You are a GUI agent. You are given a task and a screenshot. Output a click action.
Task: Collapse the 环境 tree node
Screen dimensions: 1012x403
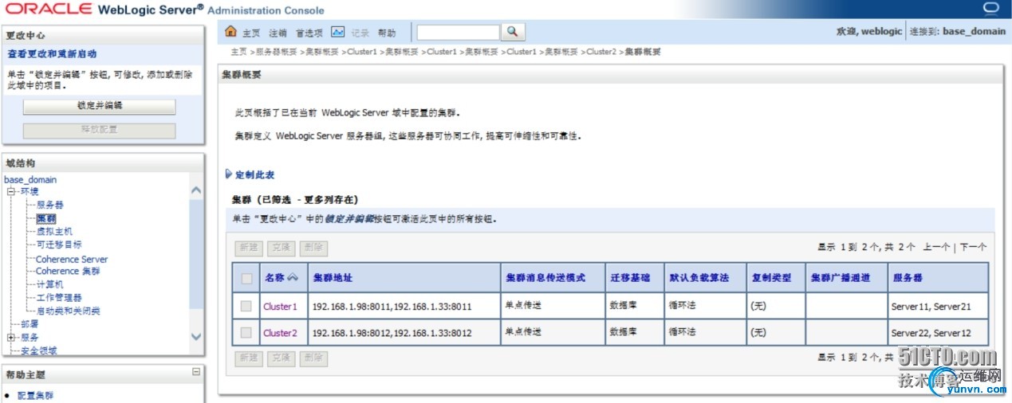pos(11,192)
